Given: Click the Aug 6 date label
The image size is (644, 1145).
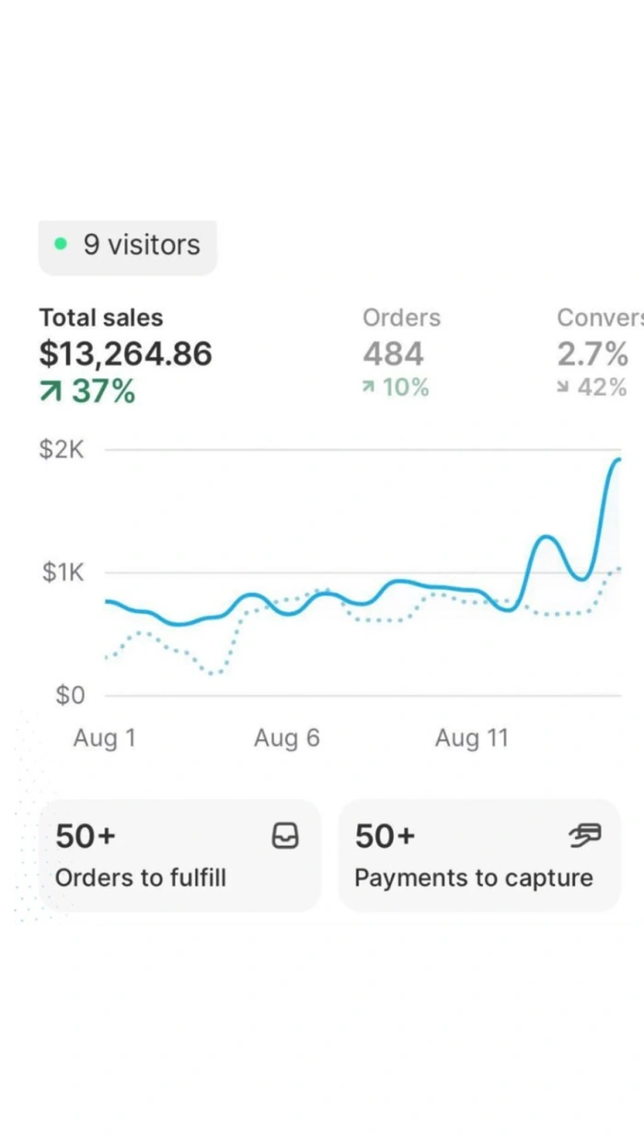Looking at the screenshot, I should point(287,738).
